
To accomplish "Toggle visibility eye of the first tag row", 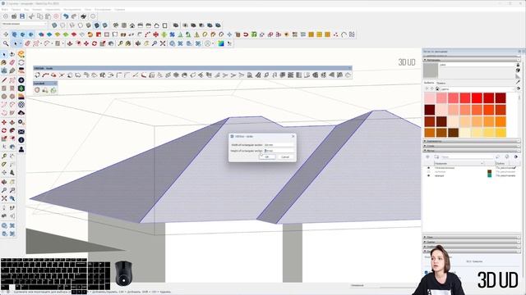I will 428,168.
